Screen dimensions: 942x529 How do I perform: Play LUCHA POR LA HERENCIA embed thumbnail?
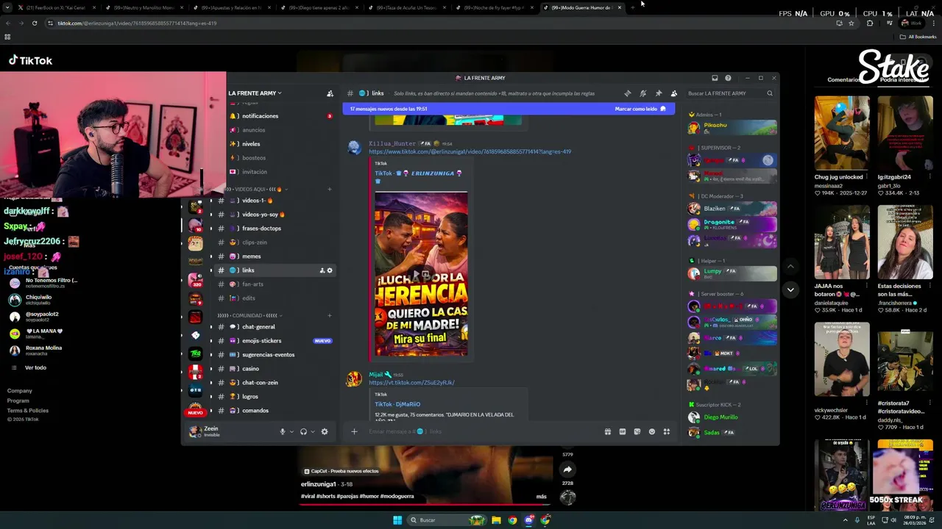coord(421,274)
